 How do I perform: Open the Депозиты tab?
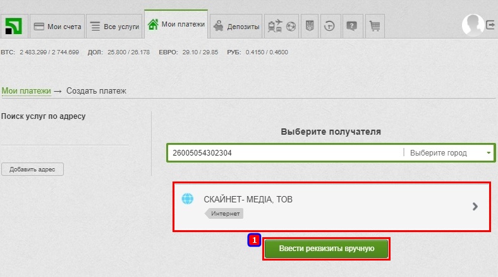click(x=236, y=27)
